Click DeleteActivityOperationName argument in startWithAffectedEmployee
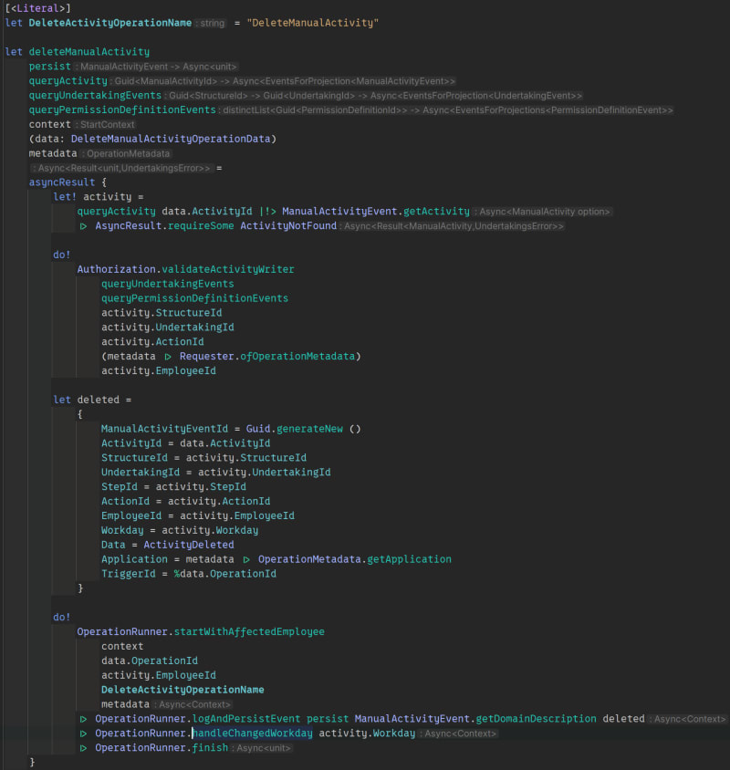The height and width of the screenshot is (770, 730). [x=182, y=690]
